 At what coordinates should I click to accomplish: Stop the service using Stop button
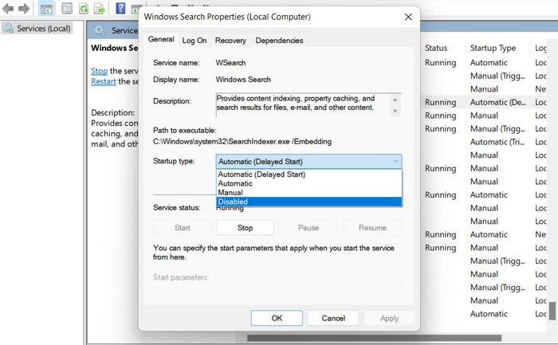[x=245, y=228]
